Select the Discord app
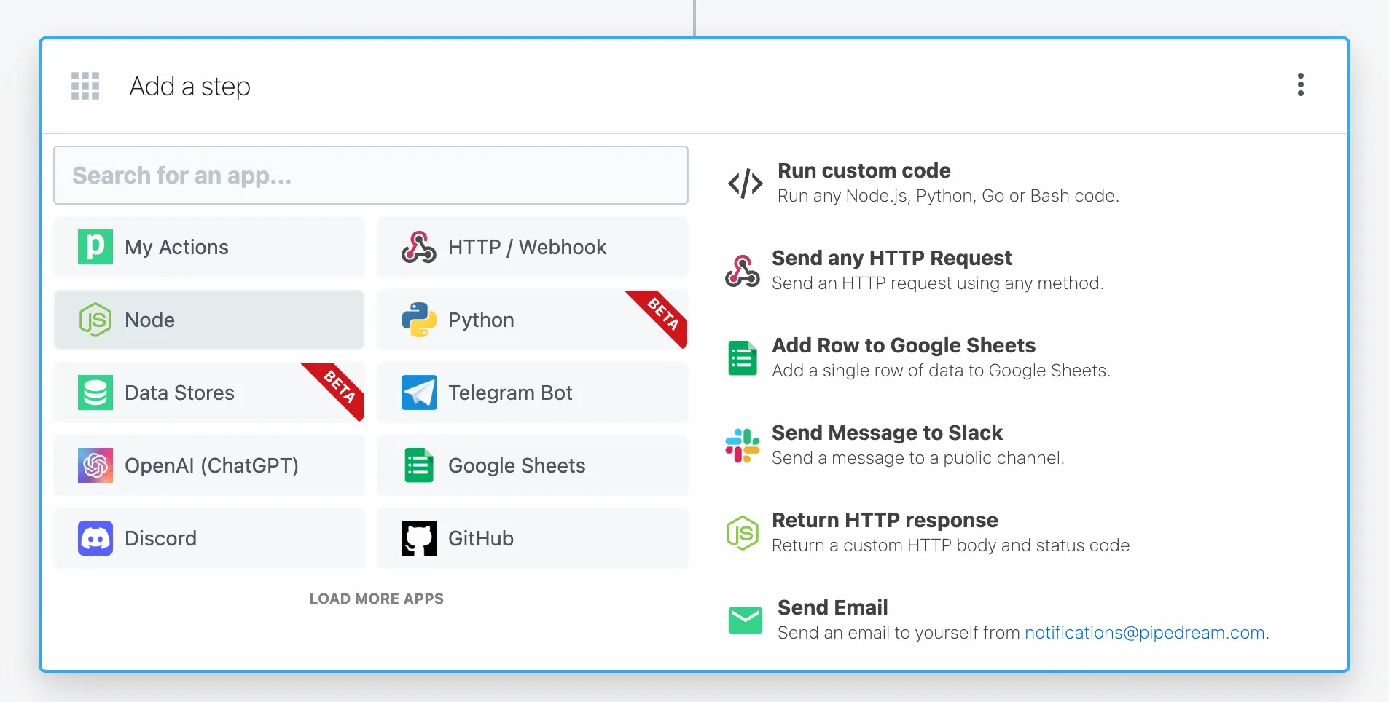Screen dimensions: 1389x702 [209, 537]
